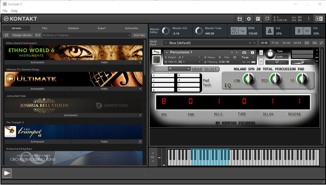Select previous multi preset arrow

(x=250, y=43)
